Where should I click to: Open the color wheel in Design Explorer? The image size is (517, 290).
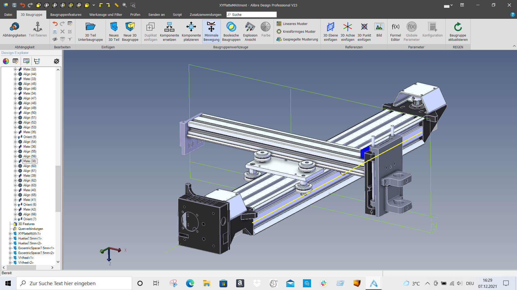click(6, 61)
